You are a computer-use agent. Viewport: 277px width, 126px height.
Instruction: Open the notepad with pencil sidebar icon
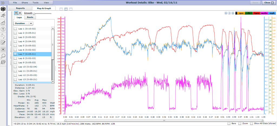coord(3,42)
